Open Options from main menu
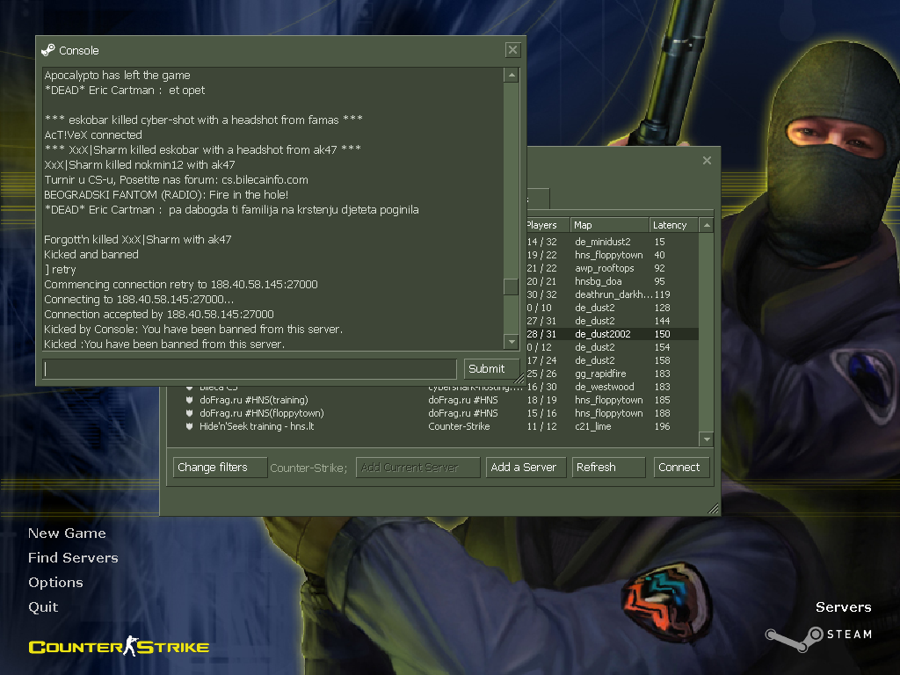Image resolution: width=900 pixels, height=675 pixels. [55, 583]
